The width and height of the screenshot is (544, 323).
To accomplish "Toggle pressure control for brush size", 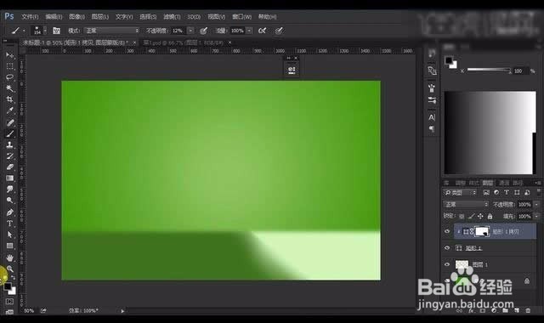I will pyautogui.click(x=279, y=31).
